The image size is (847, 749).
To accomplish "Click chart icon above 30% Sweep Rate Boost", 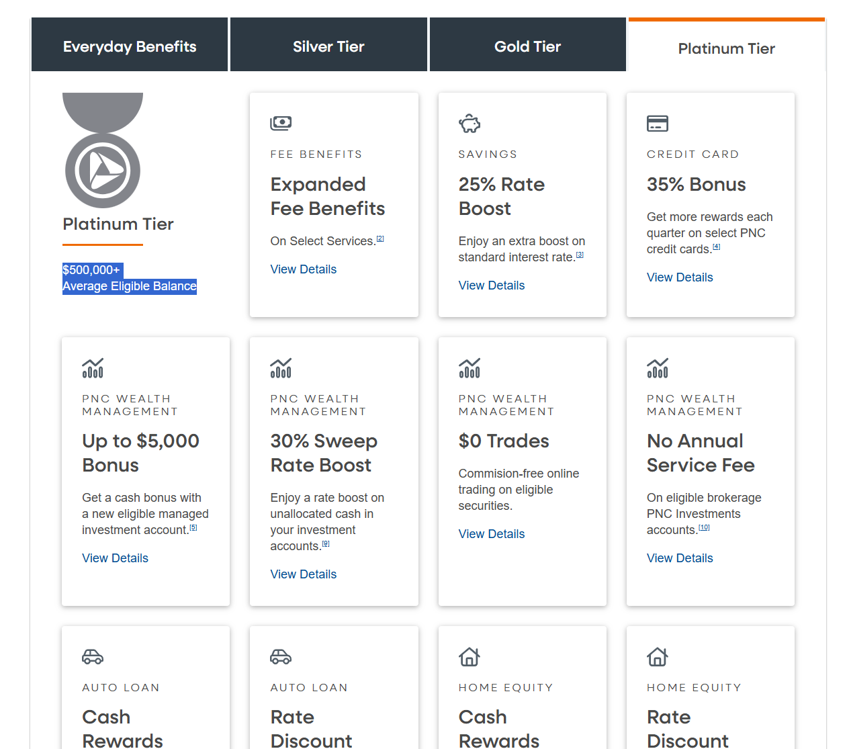I will (x=281, y=368).
